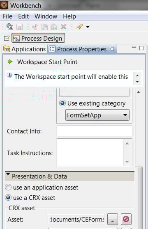The image size is (148, 229).
Task: Open the Window menu
Action: 46,16
